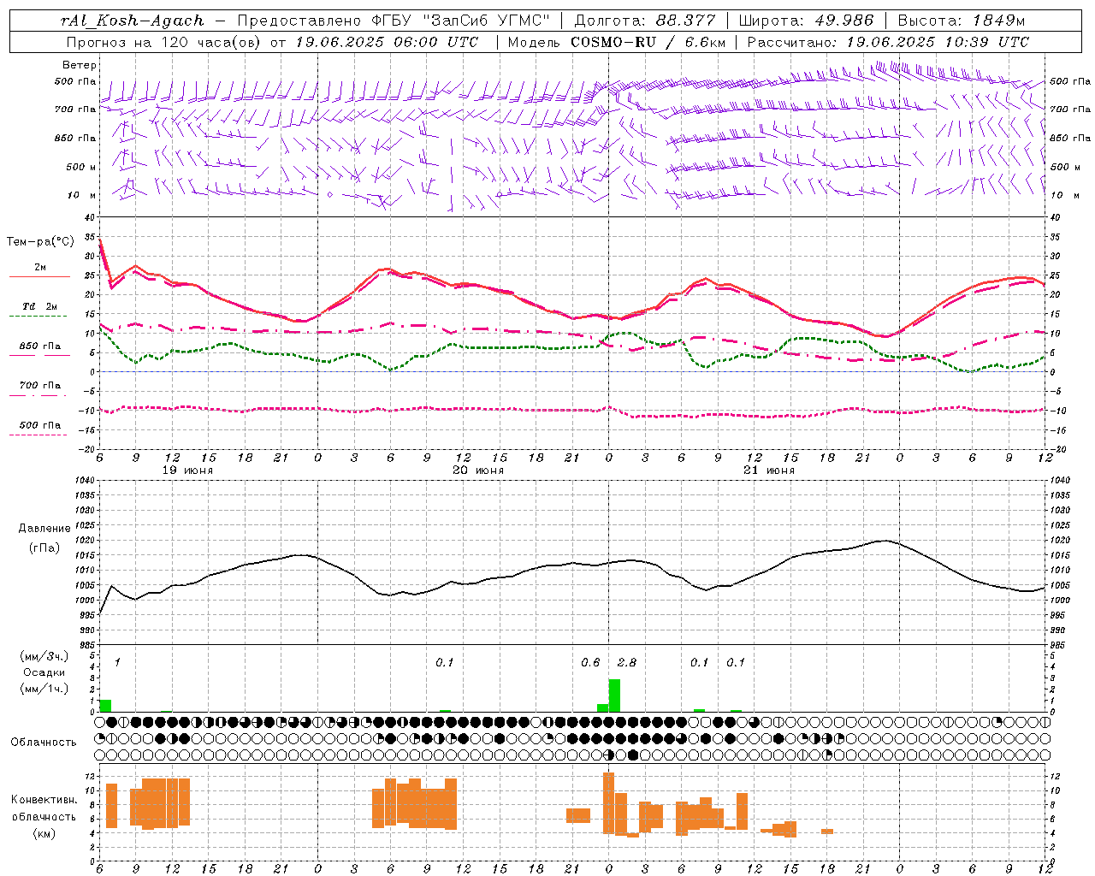Select the Тем-ра(°C) temperature label
The height and width of the screenshot is (876, 1095).
[40, 241]
